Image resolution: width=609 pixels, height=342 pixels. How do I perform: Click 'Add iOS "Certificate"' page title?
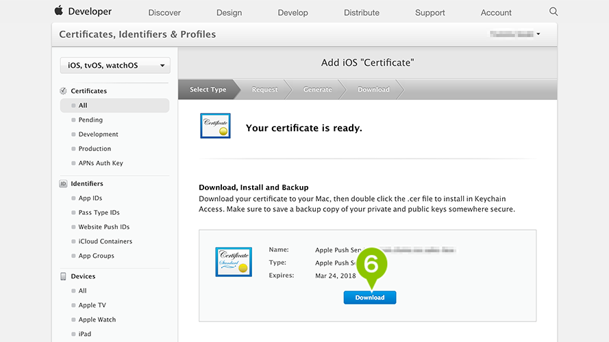click(x=367, y=62)
